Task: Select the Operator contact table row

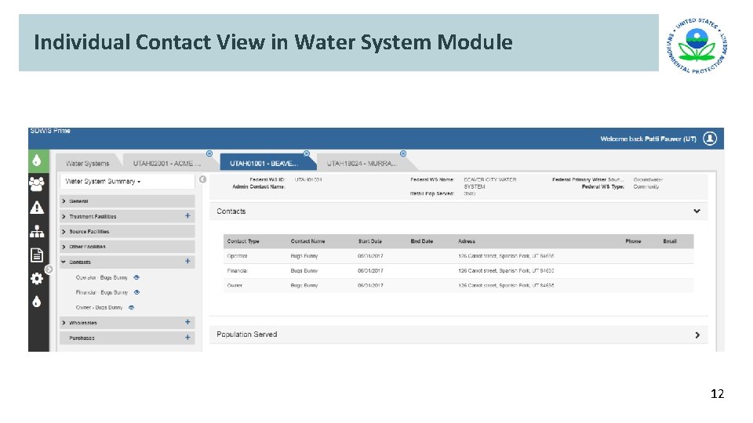Action: click(459, 256)
